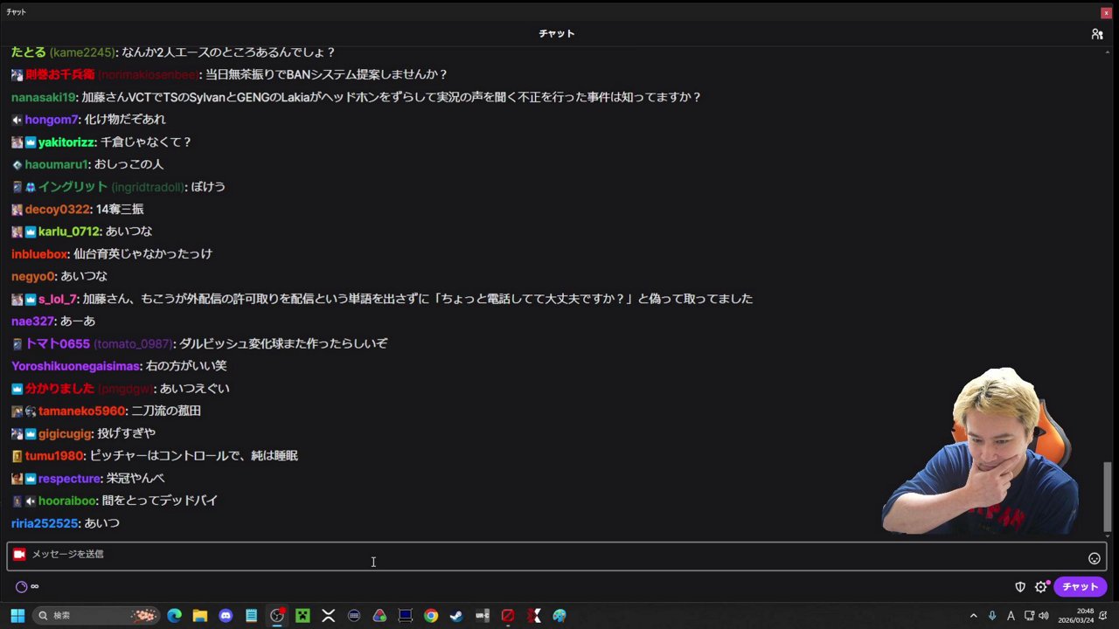Open the viewer list icon in title bar

1097,33
